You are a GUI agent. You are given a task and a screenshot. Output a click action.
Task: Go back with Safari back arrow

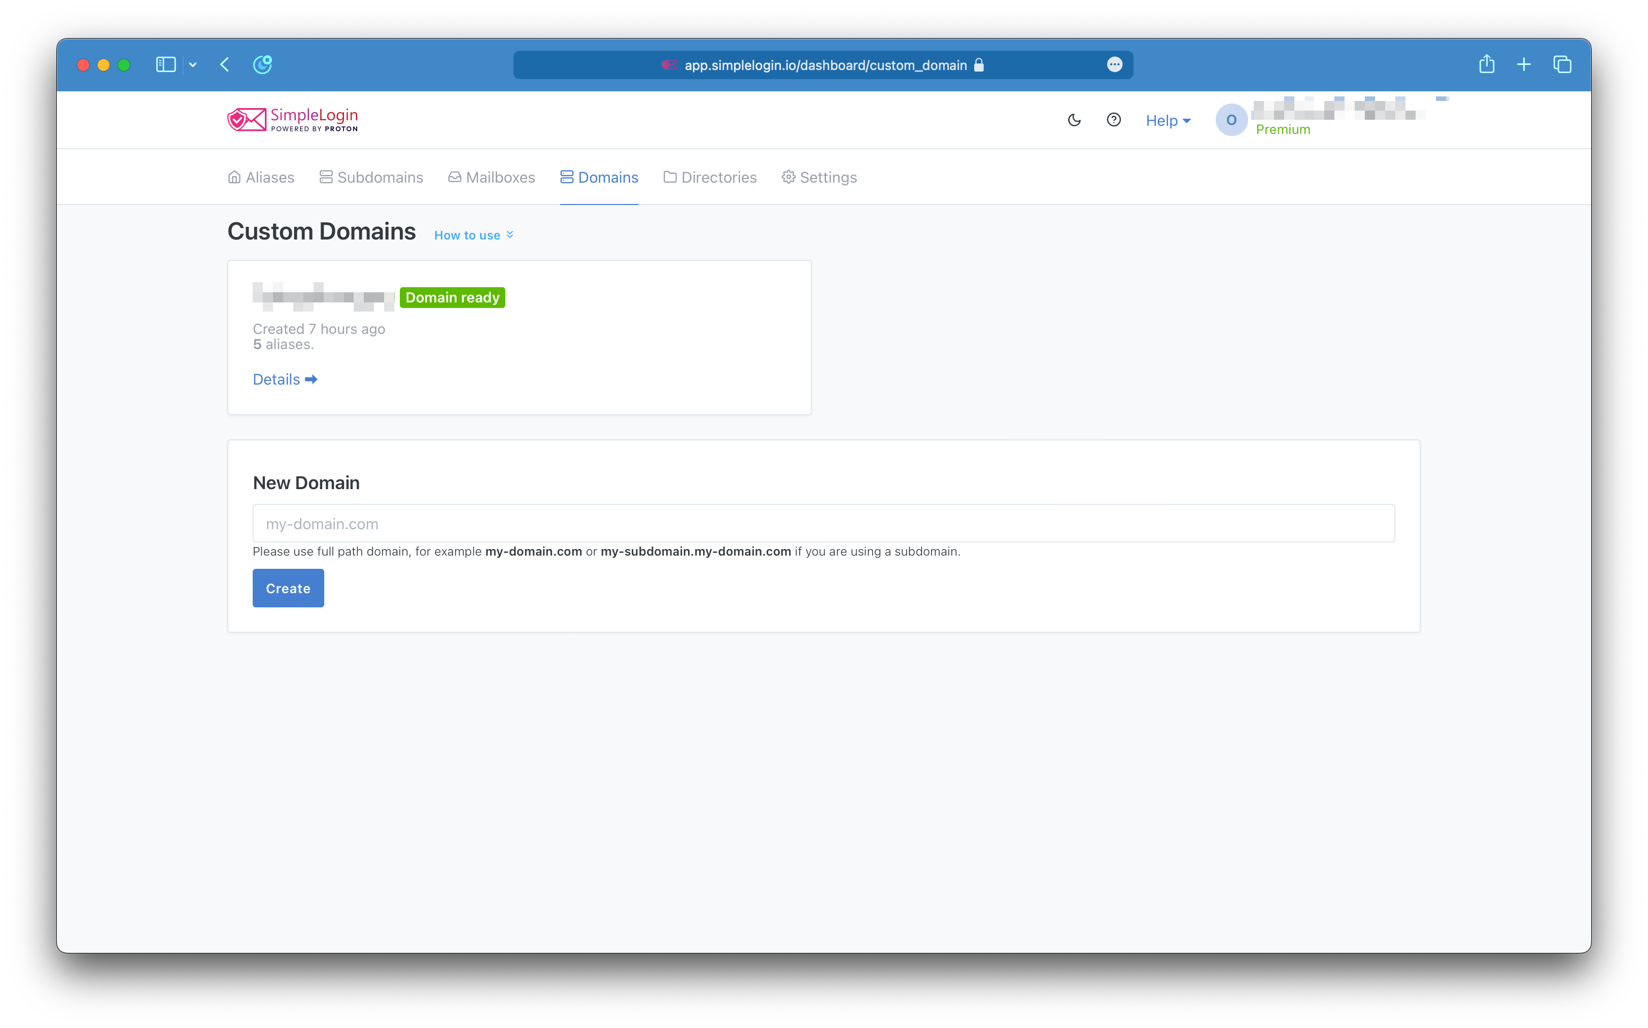[x=225, y=64]
